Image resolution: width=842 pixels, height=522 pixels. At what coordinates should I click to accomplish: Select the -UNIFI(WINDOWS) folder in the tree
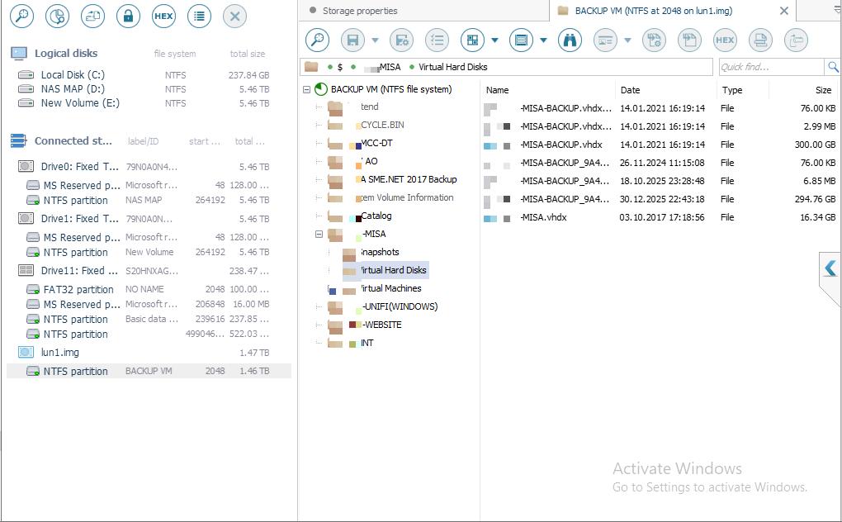click(400, 306)
